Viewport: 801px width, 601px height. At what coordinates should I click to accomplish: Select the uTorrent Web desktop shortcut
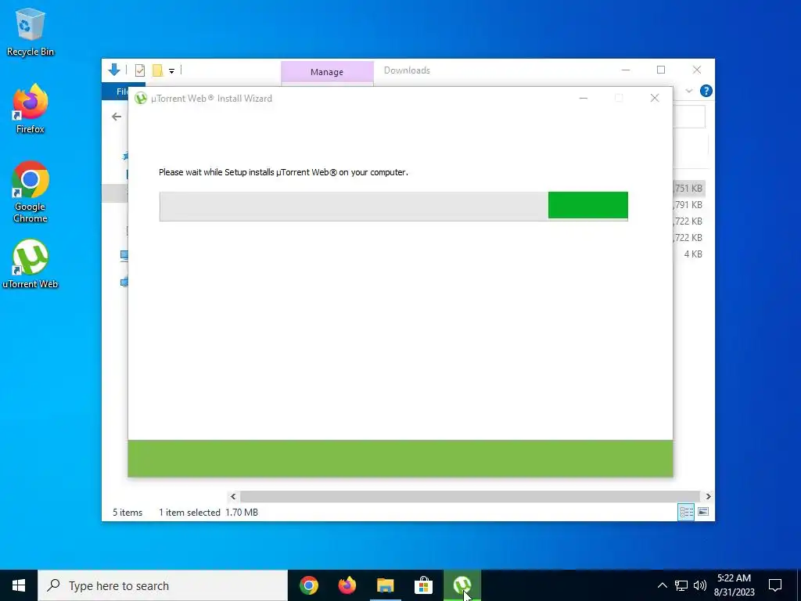[31, 265]
